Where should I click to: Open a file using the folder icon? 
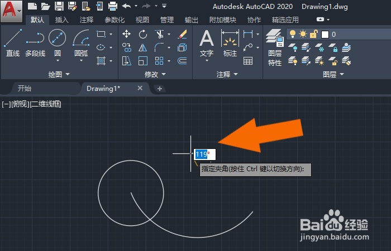pos(45,6)
